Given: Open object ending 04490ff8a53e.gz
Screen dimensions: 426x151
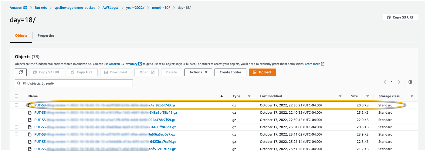Looking at the screenshot, I should coord(105,127).
